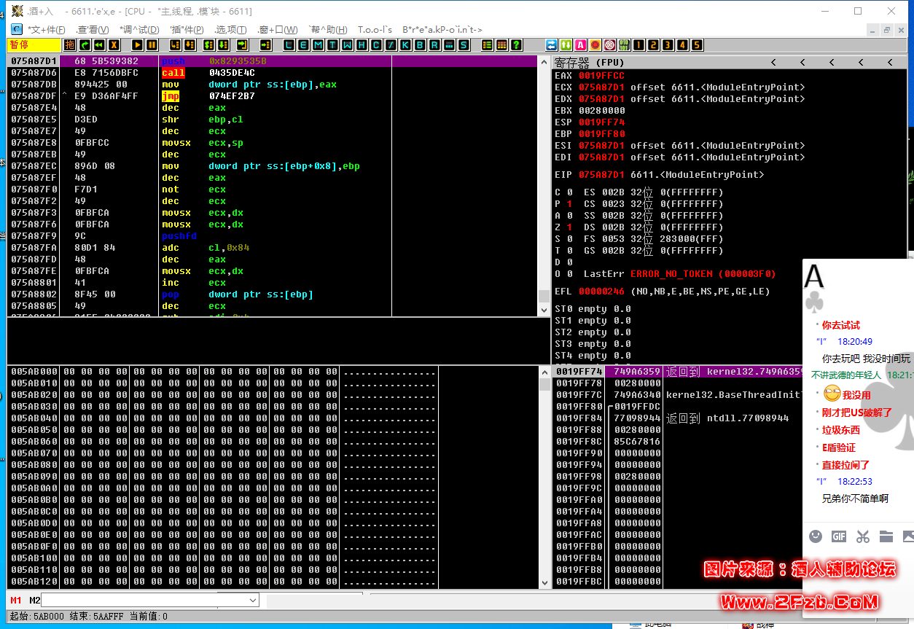Image resolution: width=914 pixels, height=629 pixels.
Task: Click the scissors screenshot icon in chat
Action: click(863, 536)
